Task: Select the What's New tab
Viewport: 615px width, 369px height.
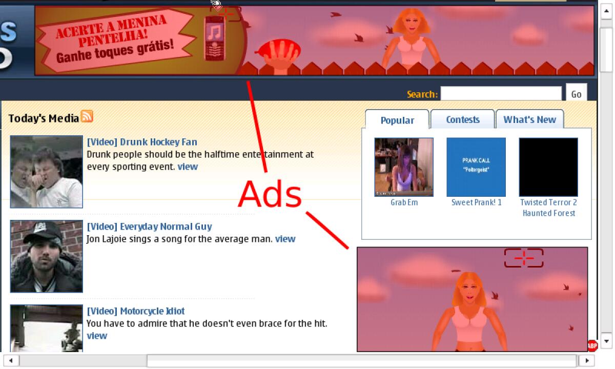Action: pyautogui.click(x=529, y=120)
